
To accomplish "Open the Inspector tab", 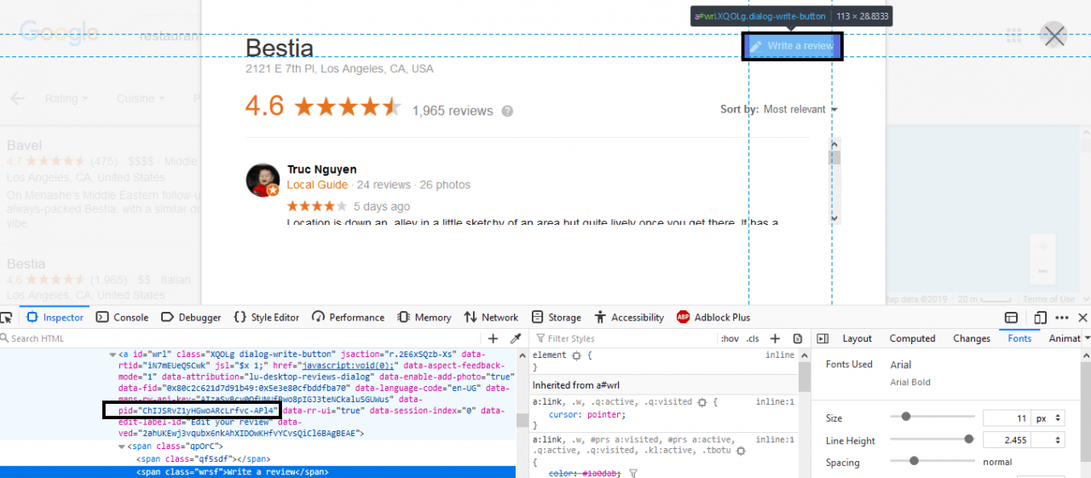I will [x=55, y=317].
